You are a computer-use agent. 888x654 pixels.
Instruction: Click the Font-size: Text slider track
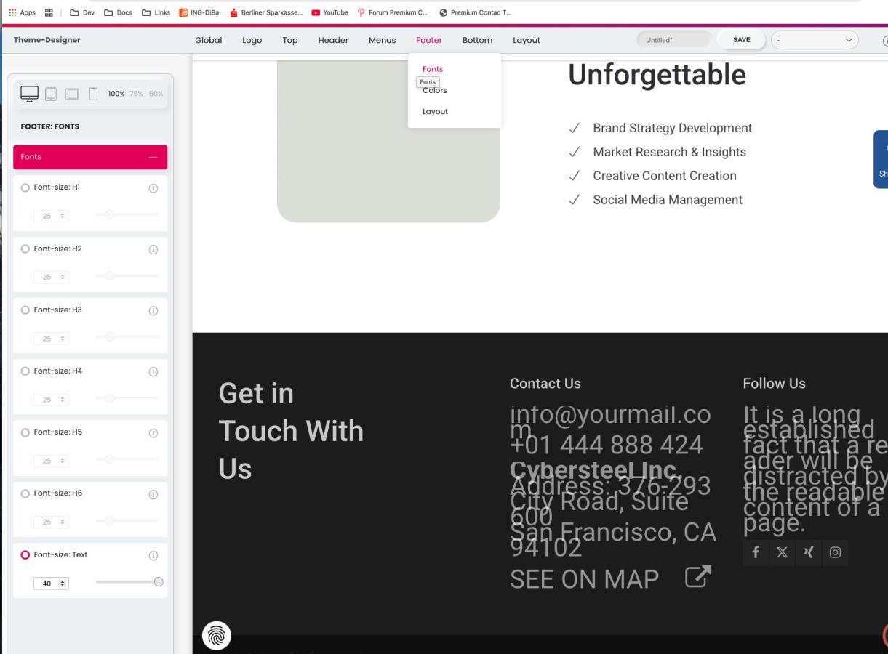tap(127, 582)
